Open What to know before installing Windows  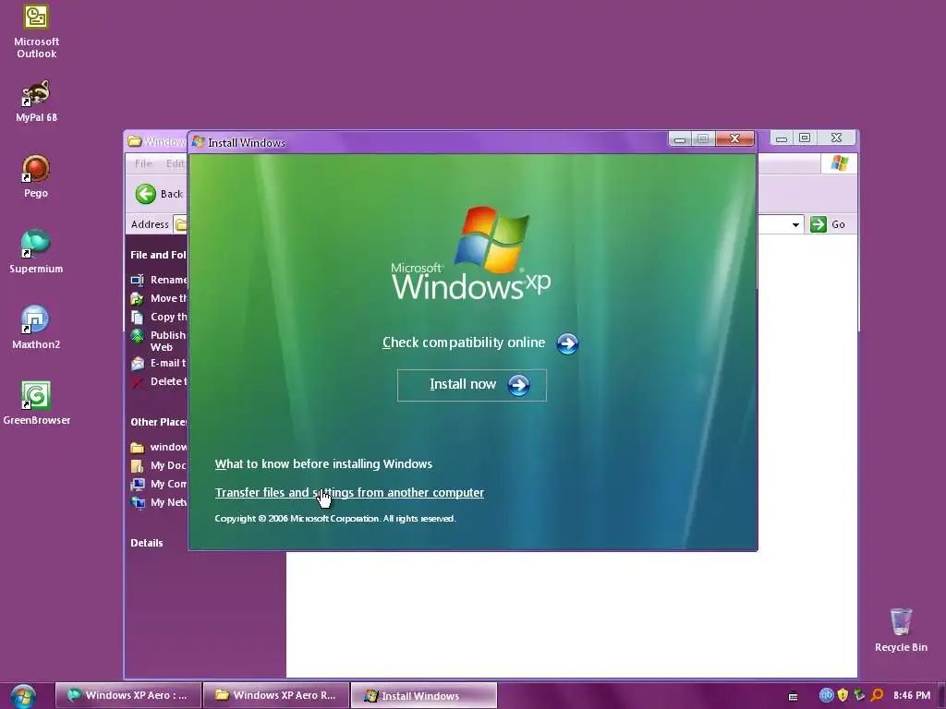(x=323, y=463)
